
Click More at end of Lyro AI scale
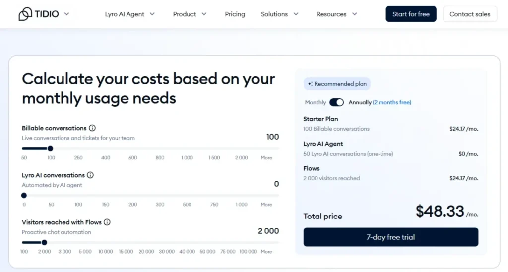(x=266, y=205)
